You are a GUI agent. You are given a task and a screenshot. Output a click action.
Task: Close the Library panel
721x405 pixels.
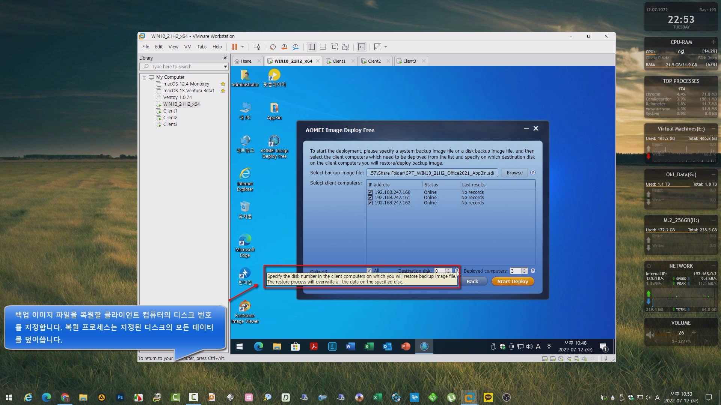tap(225, 58)
